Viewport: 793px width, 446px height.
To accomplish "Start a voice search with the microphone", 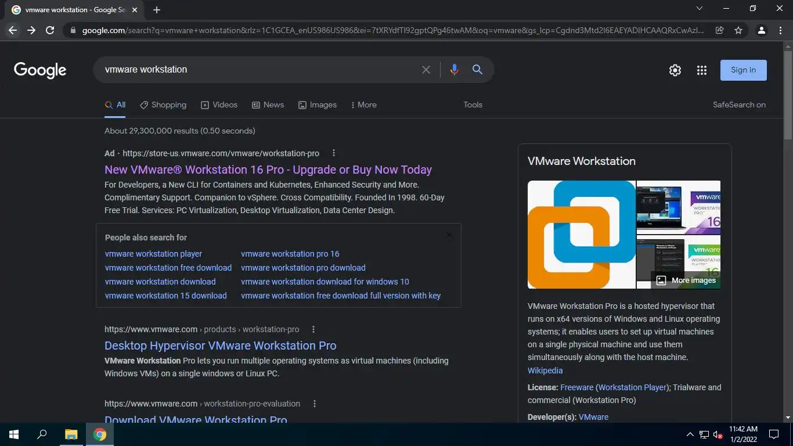I will (x=454, y=70).
